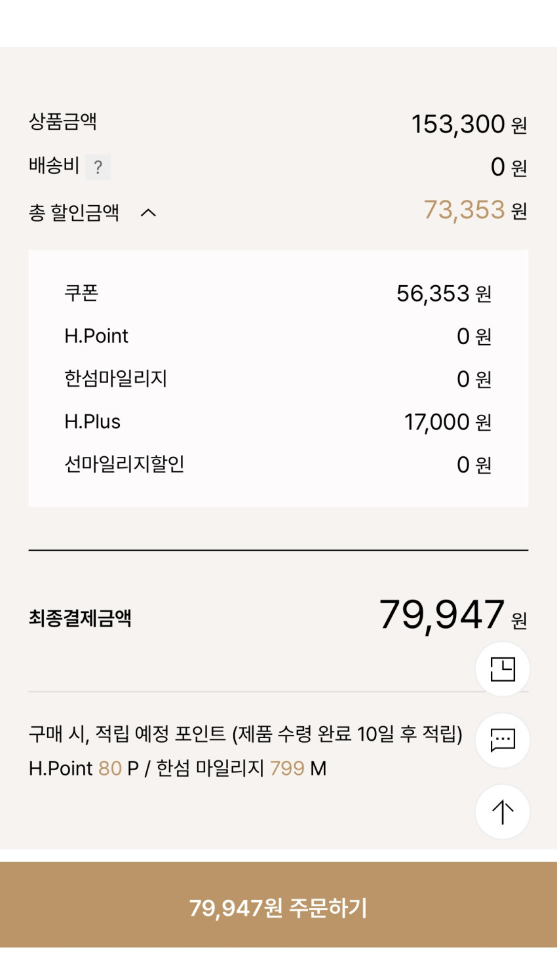
Task: Select the 선마일리지할인 row label
Action: [x=124, y=464]
